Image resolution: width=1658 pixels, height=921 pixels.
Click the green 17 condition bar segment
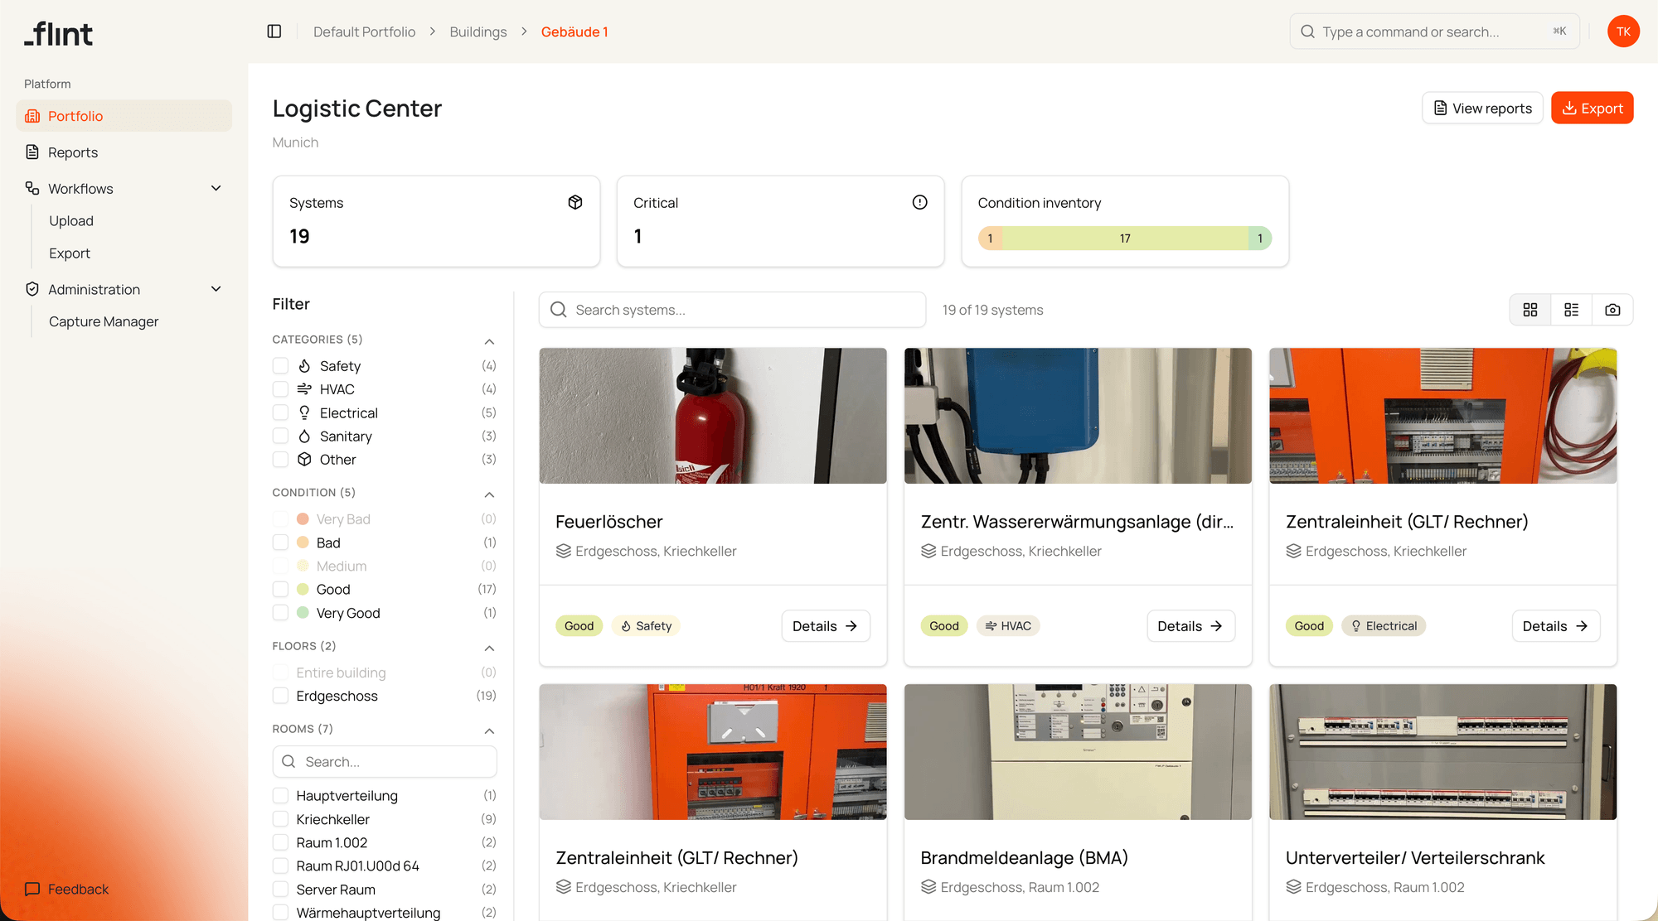click(1125, 239)
